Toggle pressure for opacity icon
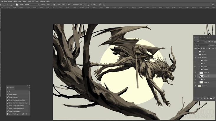This screenshot has height=121, width=216. (54, 5)
